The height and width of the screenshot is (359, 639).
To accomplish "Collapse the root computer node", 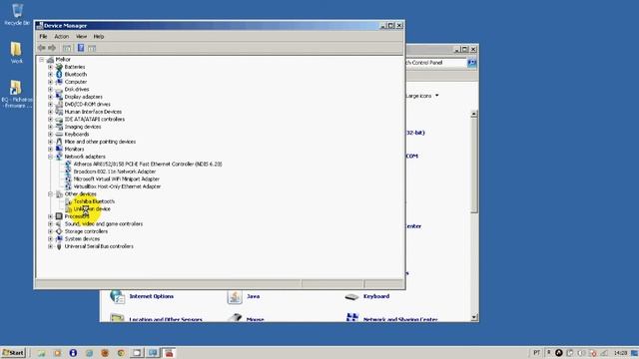I will pyautogui.click(x=42, y=60).
